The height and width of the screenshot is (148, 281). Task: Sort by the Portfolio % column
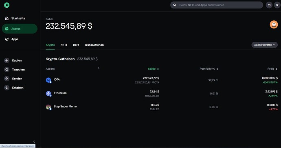pyautogui.click(x=209, y=69)
